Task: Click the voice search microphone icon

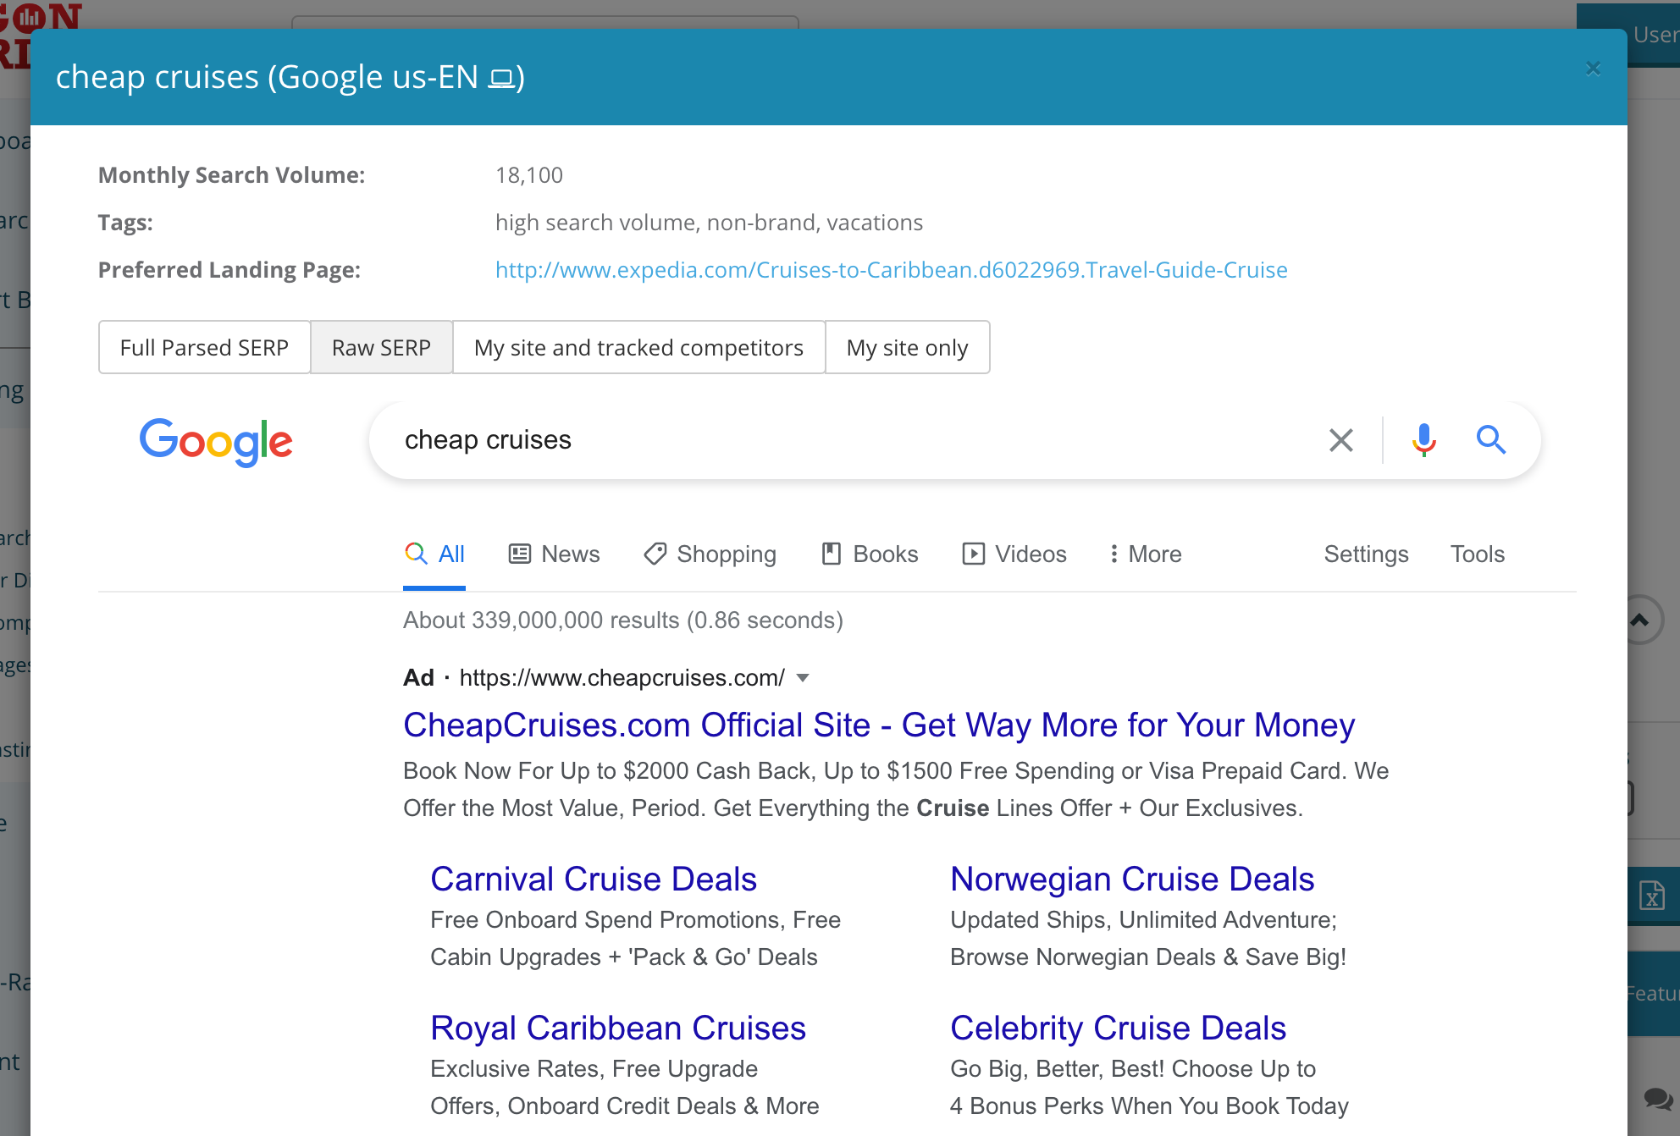Action: coord(1423,440)
